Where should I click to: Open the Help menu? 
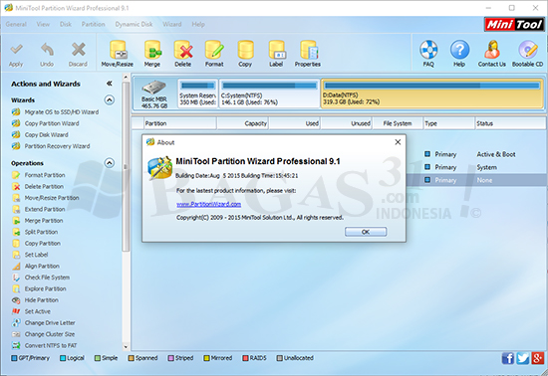click(x=198, y=25)
